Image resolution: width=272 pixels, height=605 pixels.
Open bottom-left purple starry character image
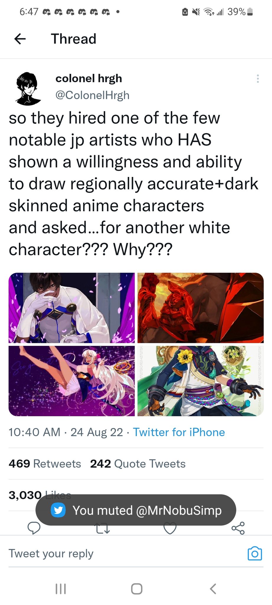[x=72, y=381]
